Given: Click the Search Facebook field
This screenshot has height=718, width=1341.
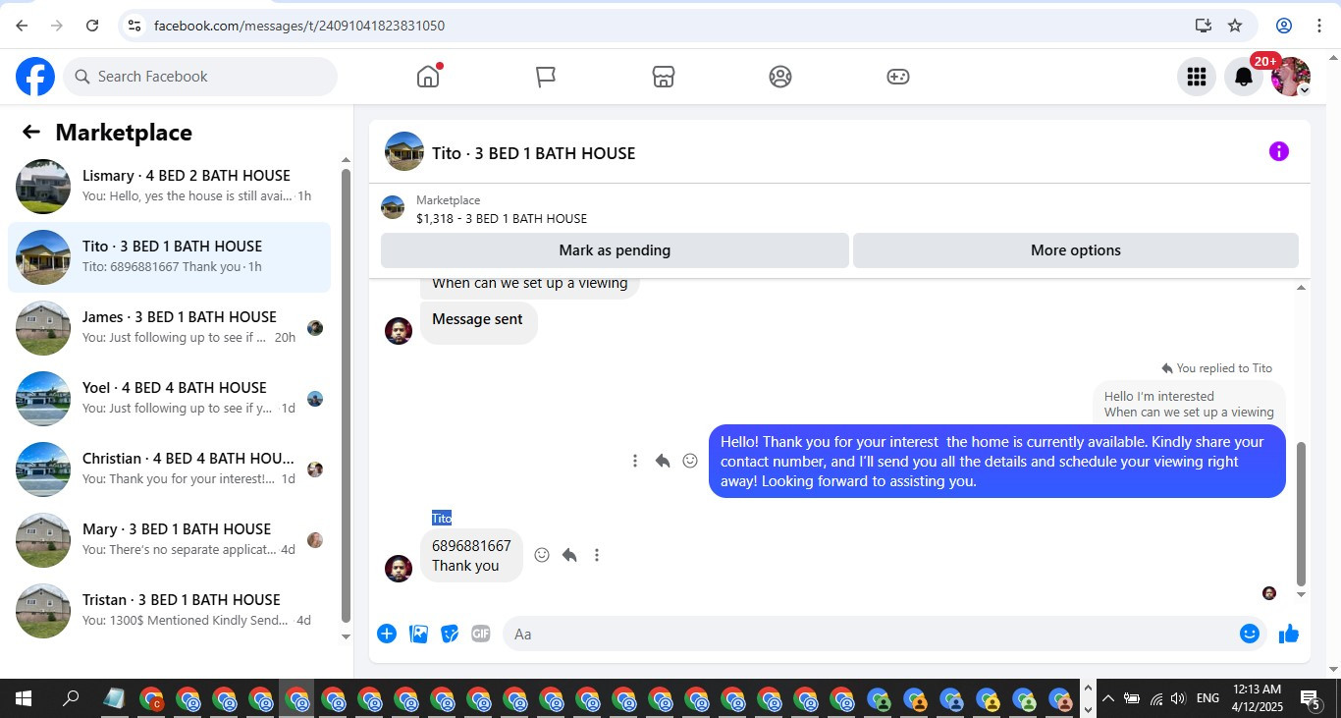Looking at the screenshot, I should [x=200, y=77].
